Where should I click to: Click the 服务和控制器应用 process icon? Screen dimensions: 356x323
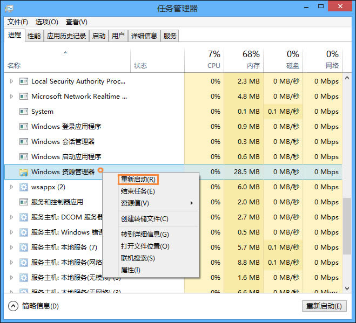pyautogui.click(x=23, y=202)
